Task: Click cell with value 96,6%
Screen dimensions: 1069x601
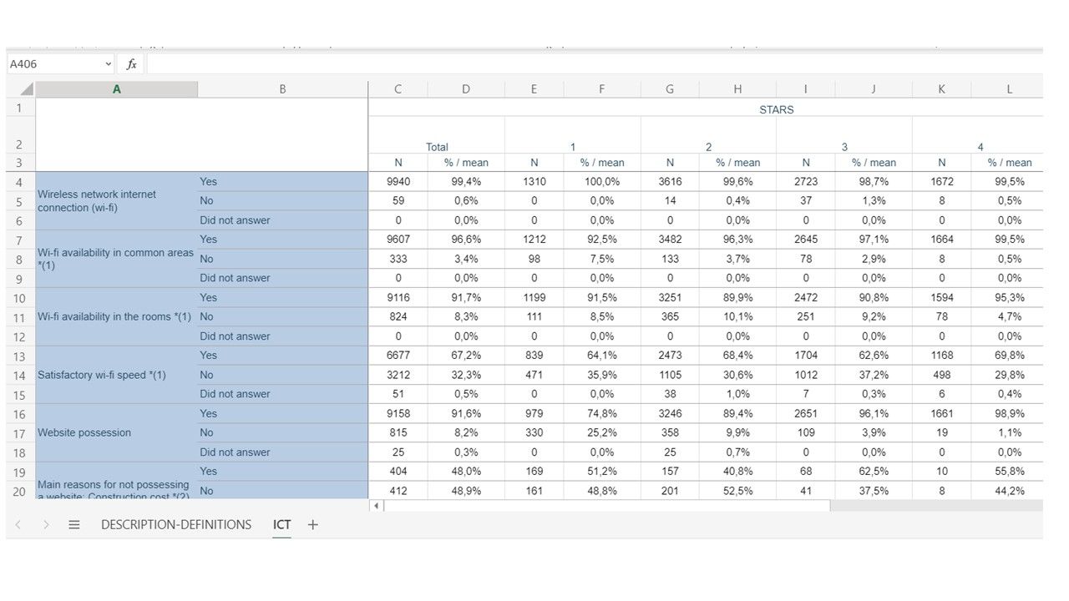Action: (x=466, y=240)
